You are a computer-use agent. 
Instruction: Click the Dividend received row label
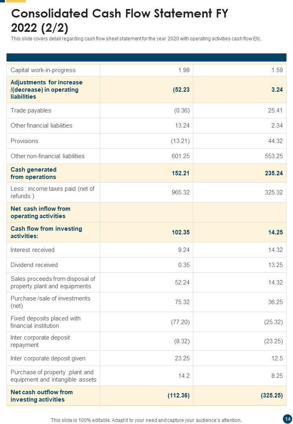tap(34, 265)
